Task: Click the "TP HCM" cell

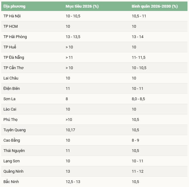Action: tap(11, 26)
